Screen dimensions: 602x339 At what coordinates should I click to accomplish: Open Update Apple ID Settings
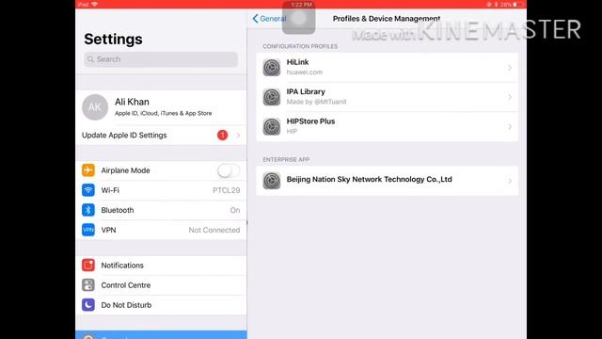[161, 136]
